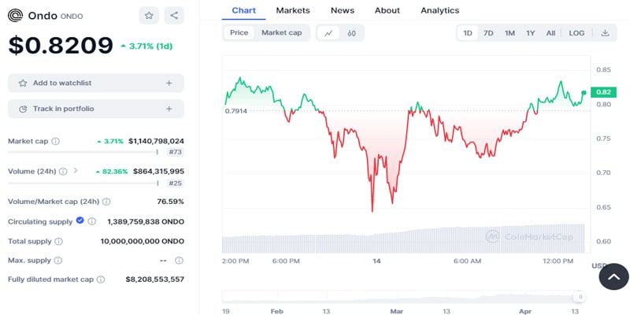Open Market cap info tooltip

(56, 141)
